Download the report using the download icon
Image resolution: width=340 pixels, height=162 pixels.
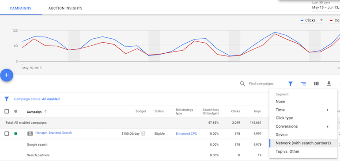[329, 84]
